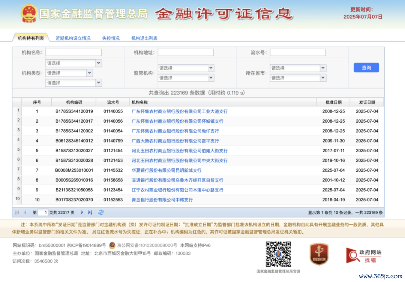Select approval date 2016-04-19
The image size is (405, 282).
333,199
